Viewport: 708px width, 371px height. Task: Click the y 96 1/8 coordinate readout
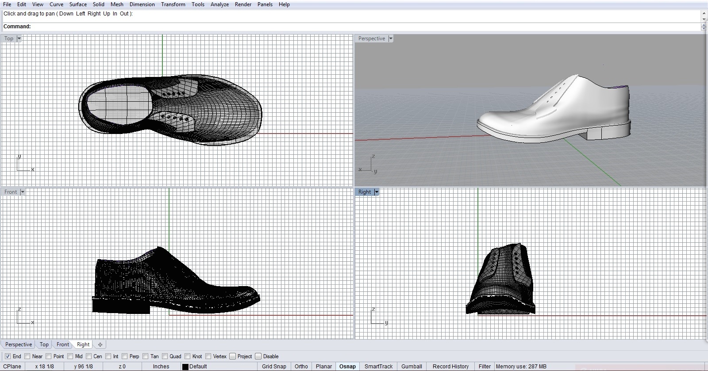pyautogui.click(x=83, y=367)
